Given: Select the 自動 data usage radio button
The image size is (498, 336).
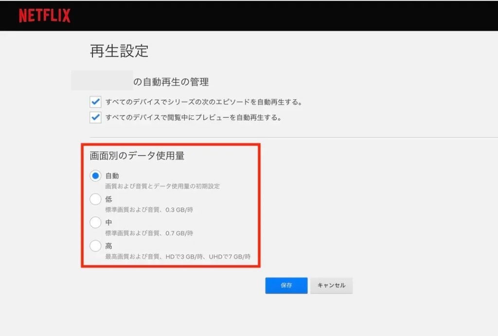Looking at the screenshot, I should coord(96,176).
